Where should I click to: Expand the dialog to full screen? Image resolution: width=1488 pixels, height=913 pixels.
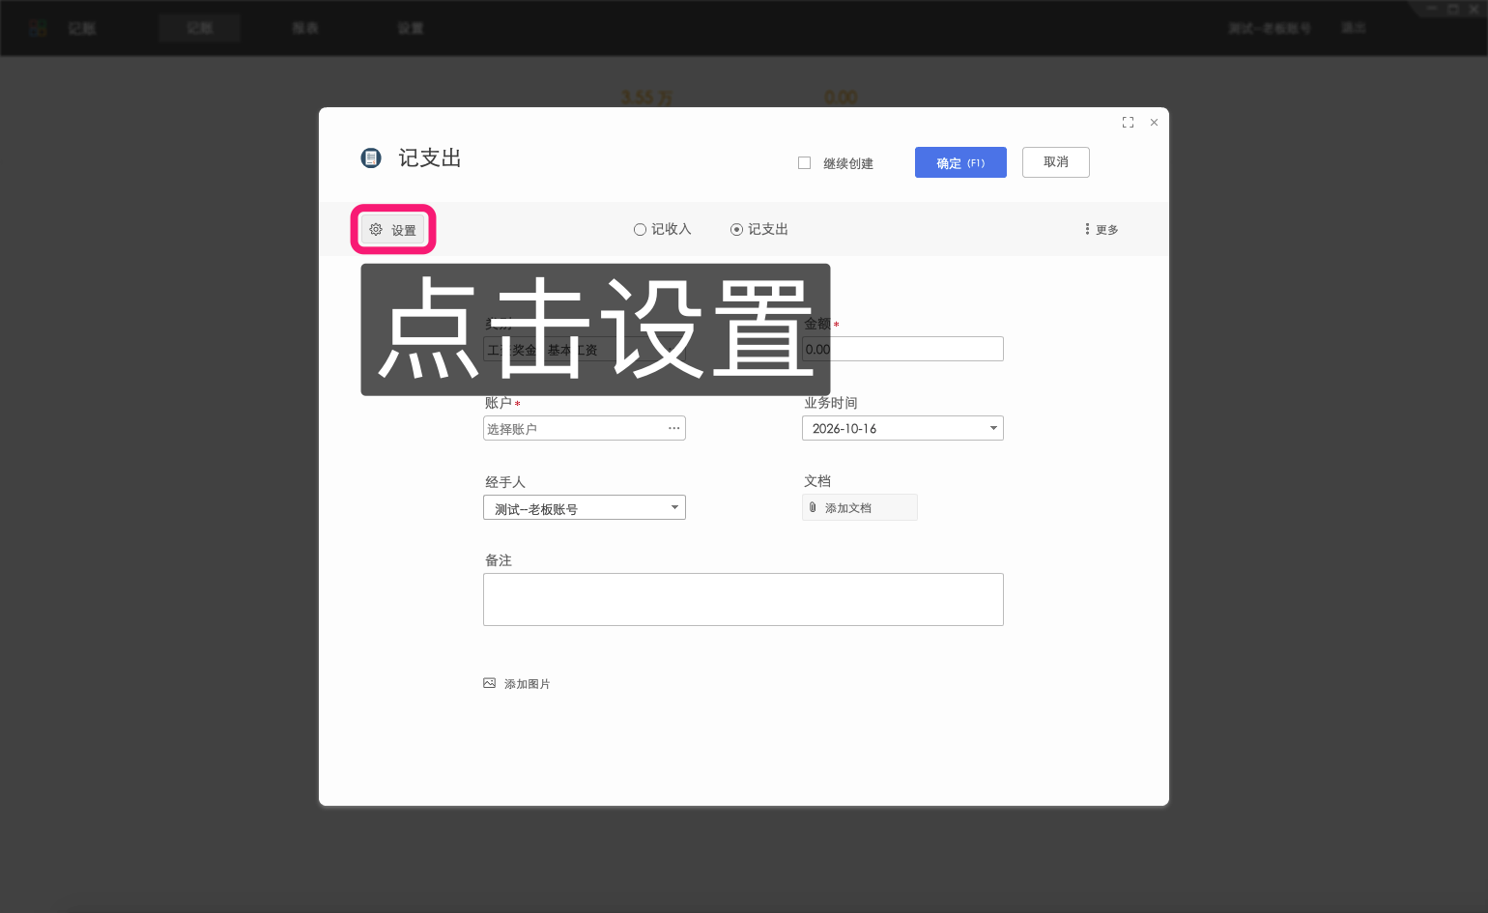pyautogui.click(x=1128, y=123)
